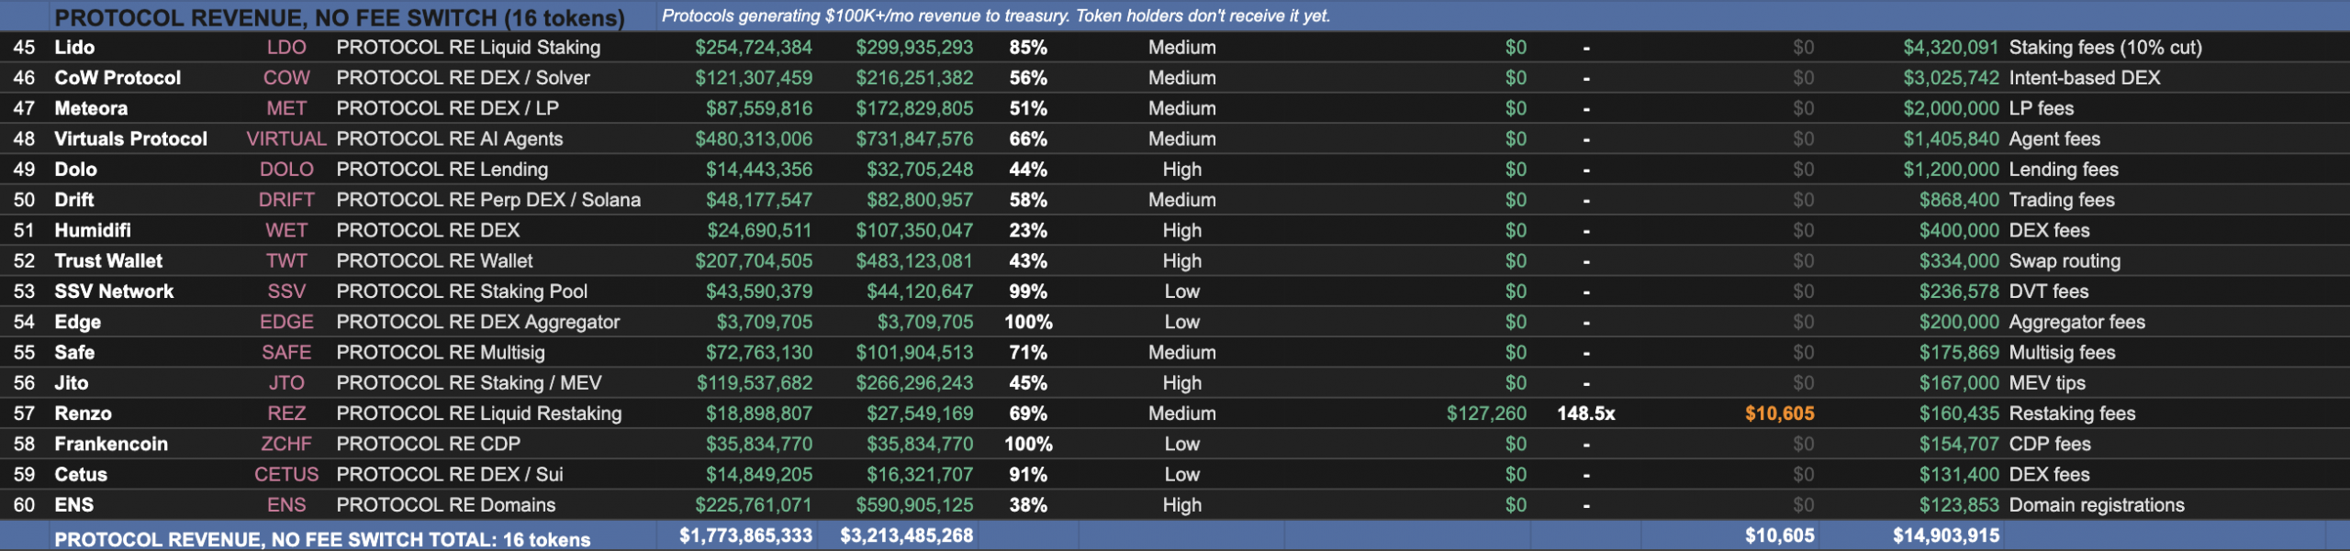The width and height of the screenshot is (2350, 551).
Task: Select the 'NO FEE SWITCH TOTAL: 16 tokens' footer cell
Action: click(322, 539)
